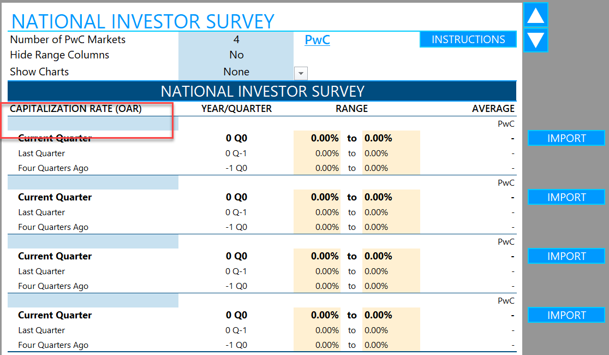
Task: Follow the PwC hyperlink
Action: point(317,39)
